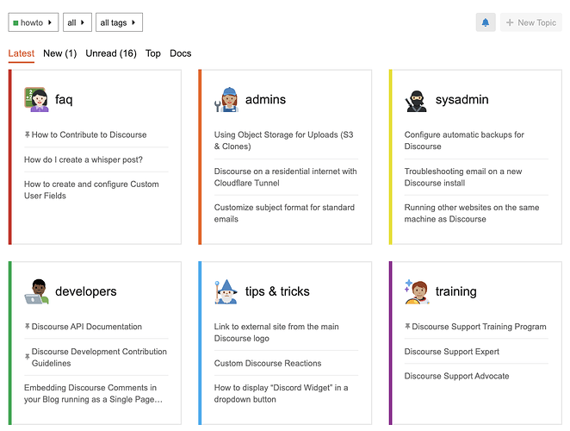Click the notification bell icon
The height and width of the screenshot is (431, 570).
486,22
